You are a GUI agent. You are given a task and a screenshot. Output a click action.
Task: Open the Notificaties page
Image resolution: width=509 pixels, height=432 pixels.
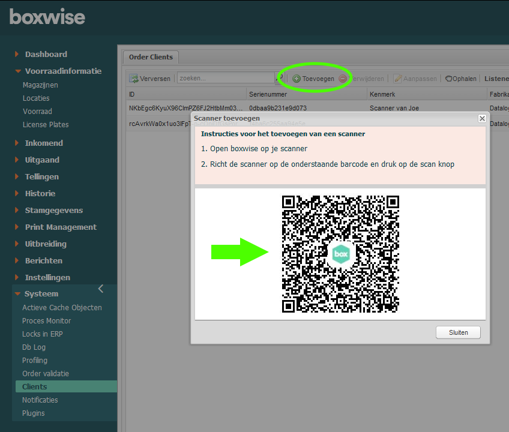pyautogui.click(x=40, y=400)
